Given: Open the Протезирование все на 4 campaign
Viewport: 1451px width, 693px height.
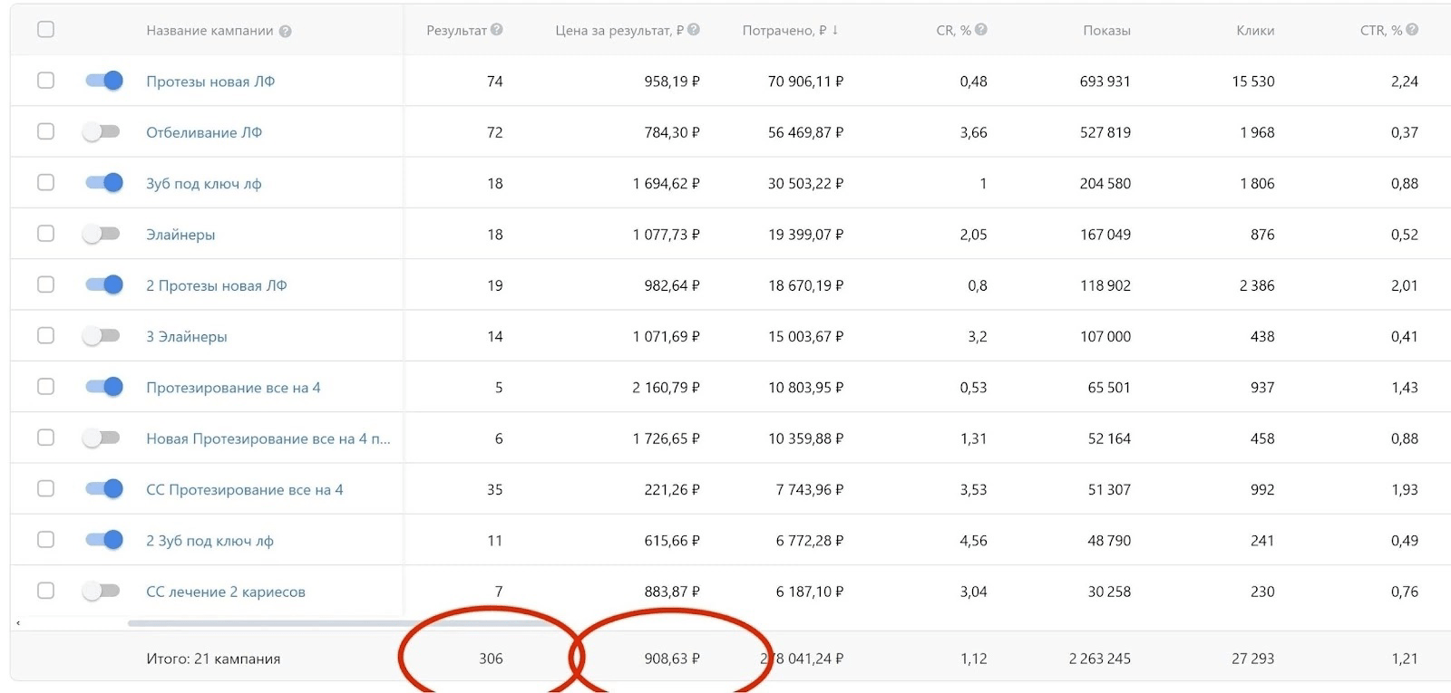Looking at the screenshot, I should 233,388.
